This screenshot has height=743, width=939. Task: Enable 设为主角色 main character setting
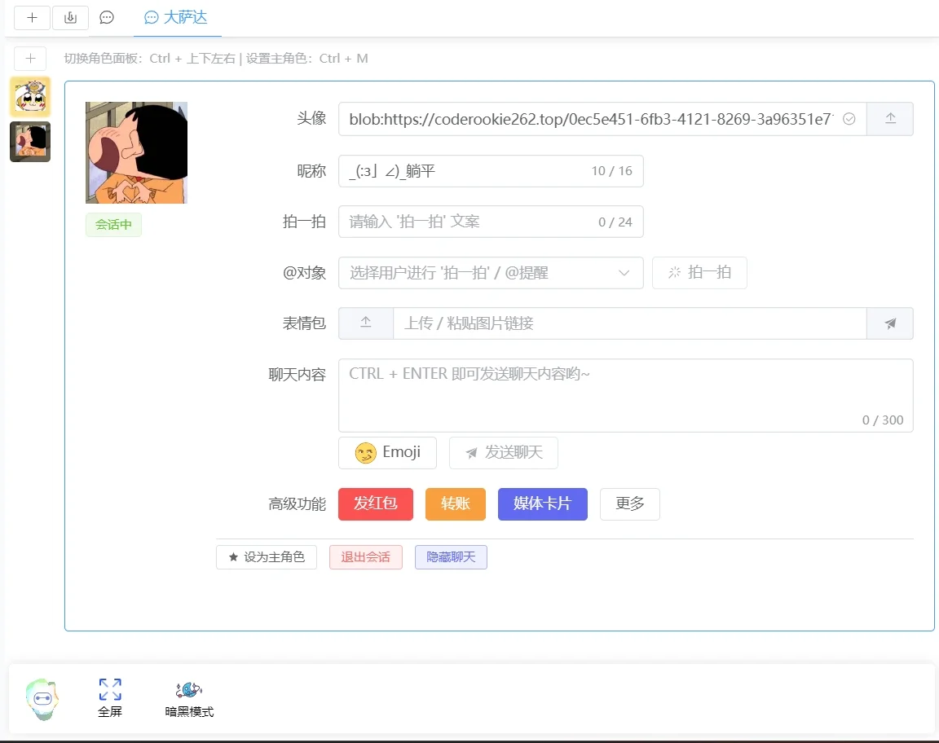[266, 557]
